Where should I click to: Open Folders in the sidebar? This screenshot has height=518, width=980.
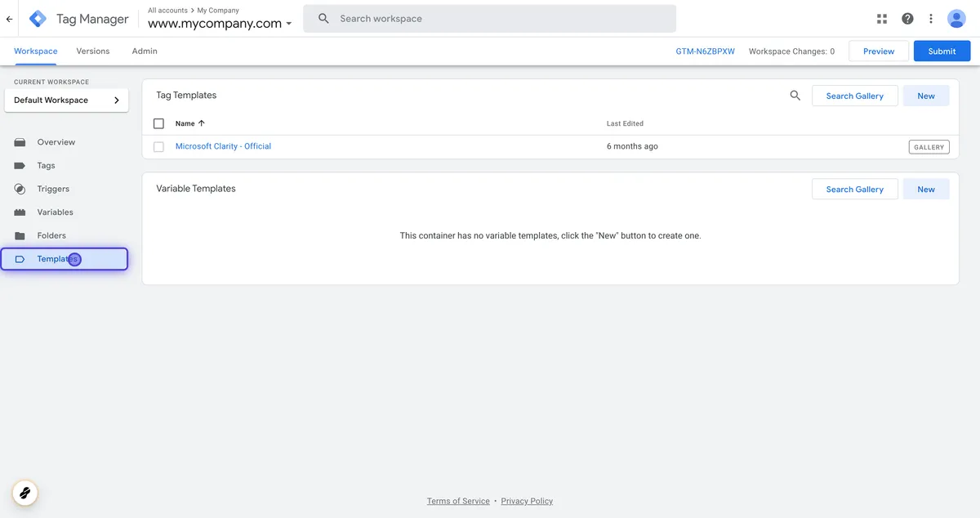(51, 235)
